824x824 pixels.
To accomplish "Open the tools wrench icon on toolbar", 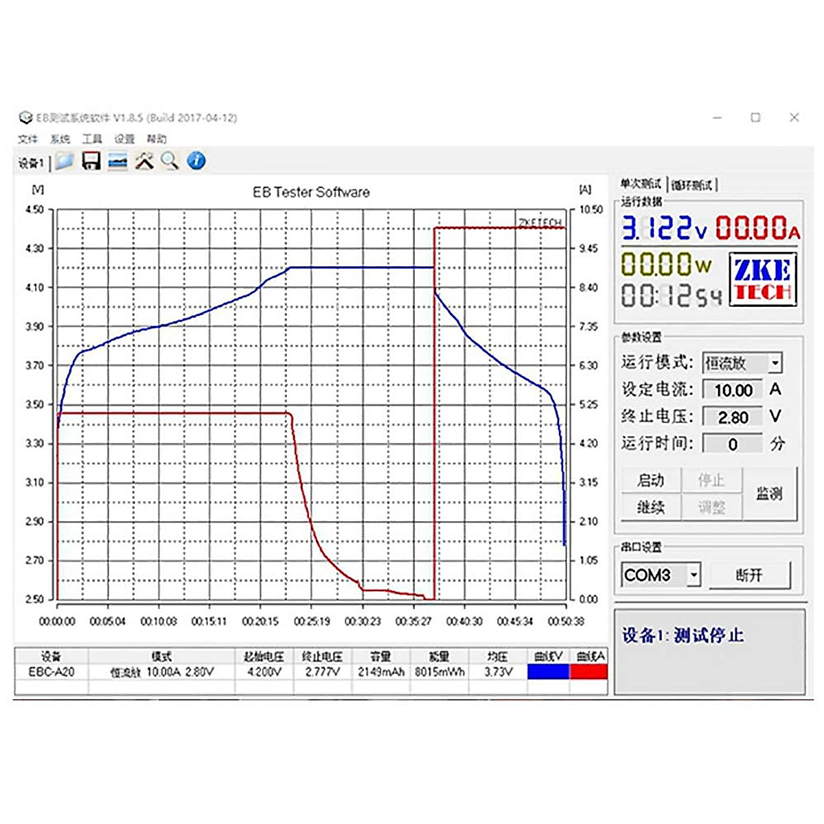I will tap(144, 160).
